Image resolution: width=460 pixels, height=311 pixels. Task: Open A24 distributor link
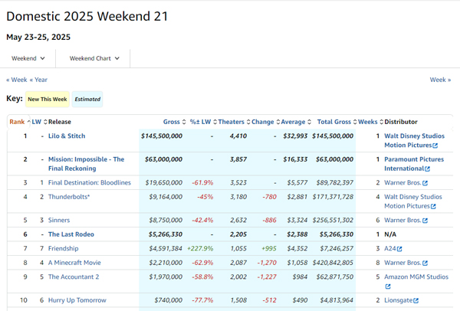pos(390,248)
